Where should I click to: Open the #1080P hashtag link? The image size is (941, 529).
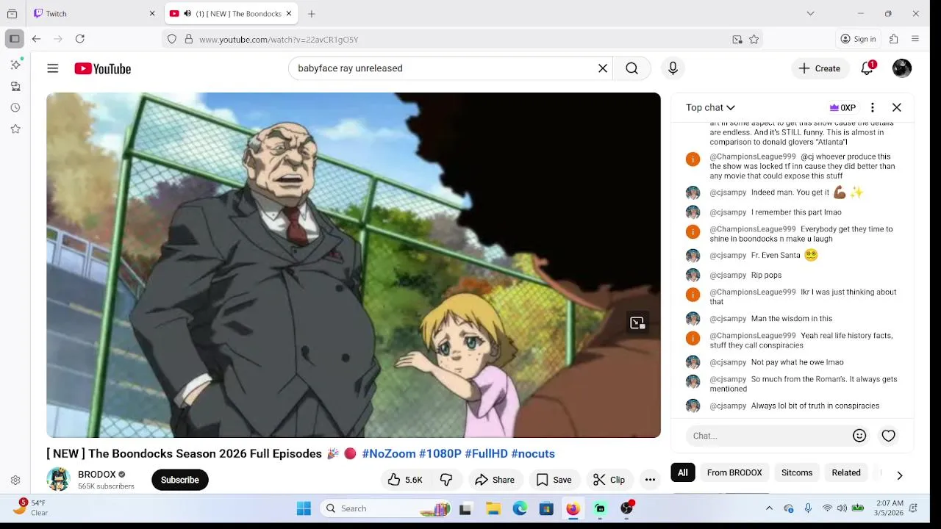[x=440, y=454]
